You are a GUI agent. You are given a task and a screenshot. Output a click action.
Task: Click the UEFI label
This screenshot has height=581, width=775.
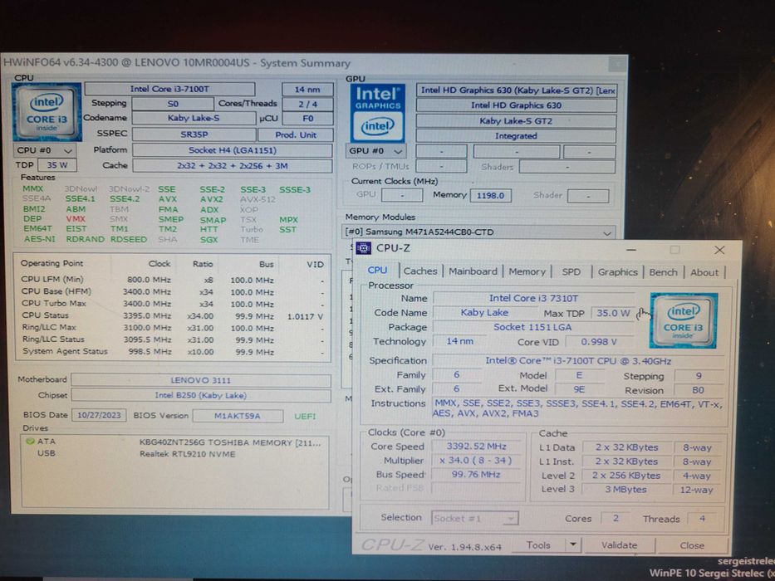pyautogui.click(x=305, y=417)
